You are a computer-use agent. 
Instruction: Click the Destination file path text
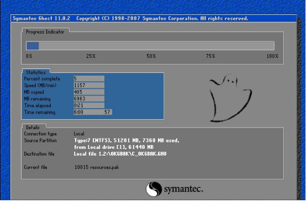120,154
